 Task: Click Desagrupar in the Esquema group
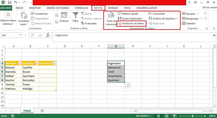tap(190, 18)
